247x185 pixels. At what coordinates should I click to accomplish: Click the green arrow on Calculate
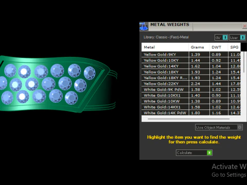tap(209, 153)
